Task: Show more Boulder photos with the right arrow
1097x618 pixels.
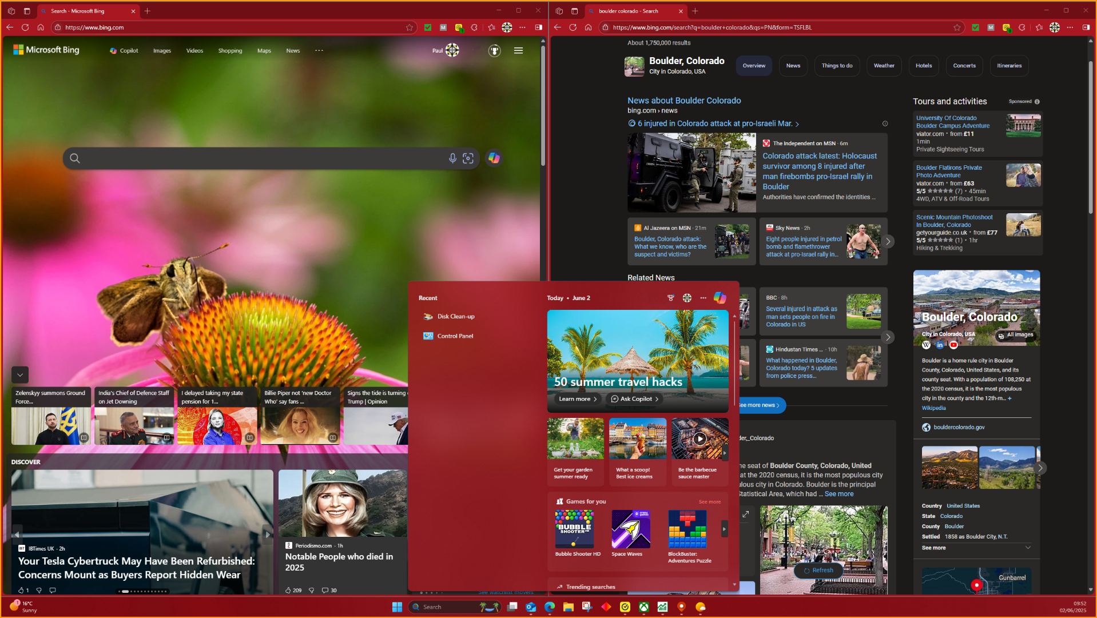Action: 1040,468
